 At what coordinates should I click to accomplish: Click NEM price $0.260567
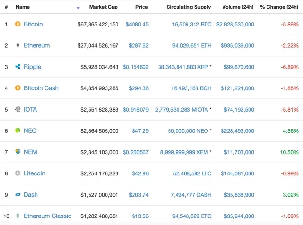tap(136, 152)
